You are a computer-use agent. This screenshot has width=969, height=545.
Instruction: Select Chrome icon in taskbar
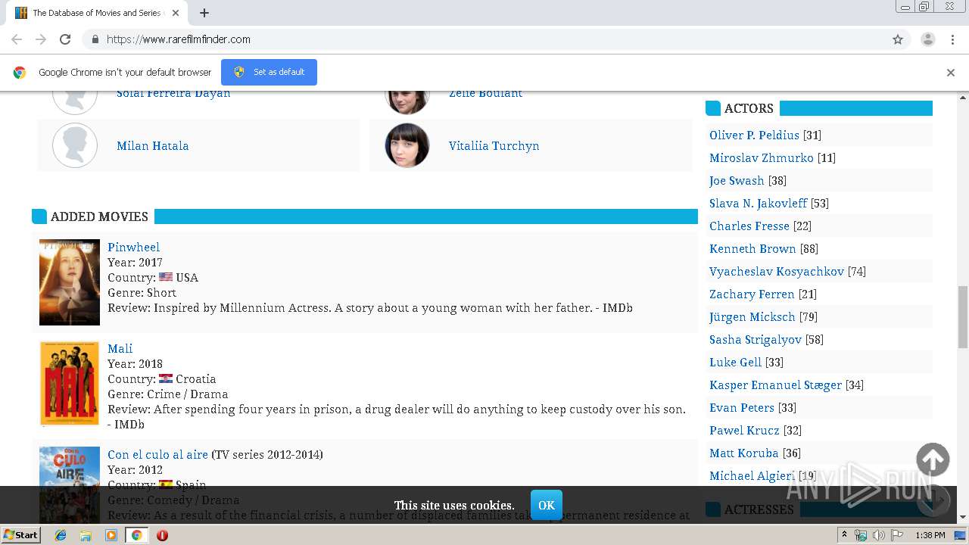tap(136, 535)
